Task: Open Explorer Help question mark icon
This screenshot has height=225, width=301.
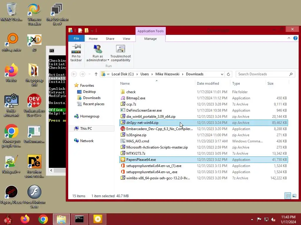Action: tap(295, 38)
